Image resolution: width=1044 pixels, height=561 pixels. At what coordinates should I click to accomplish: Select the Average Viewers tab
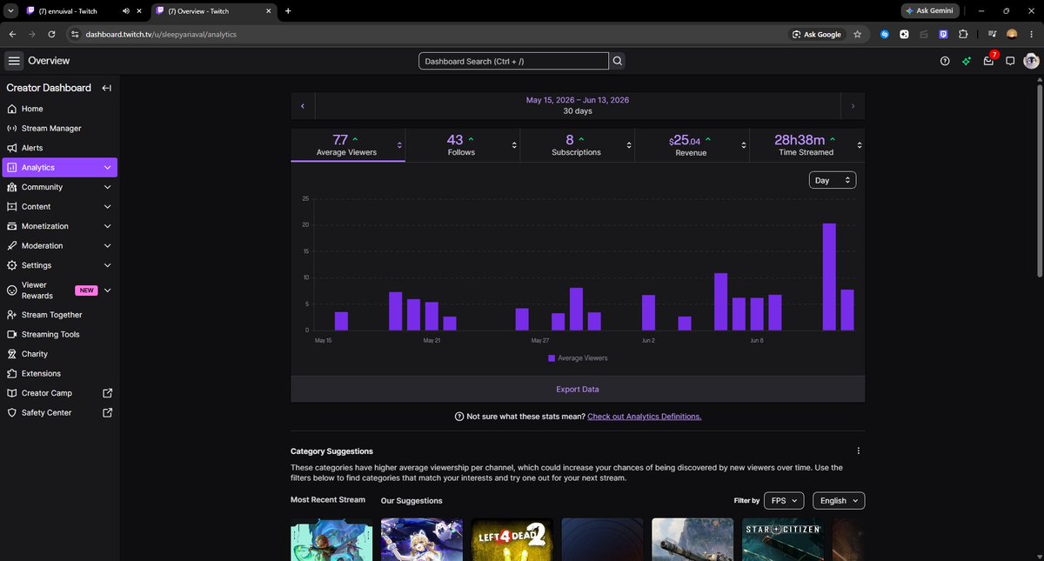pyautogui.click(x=346, y=145)
